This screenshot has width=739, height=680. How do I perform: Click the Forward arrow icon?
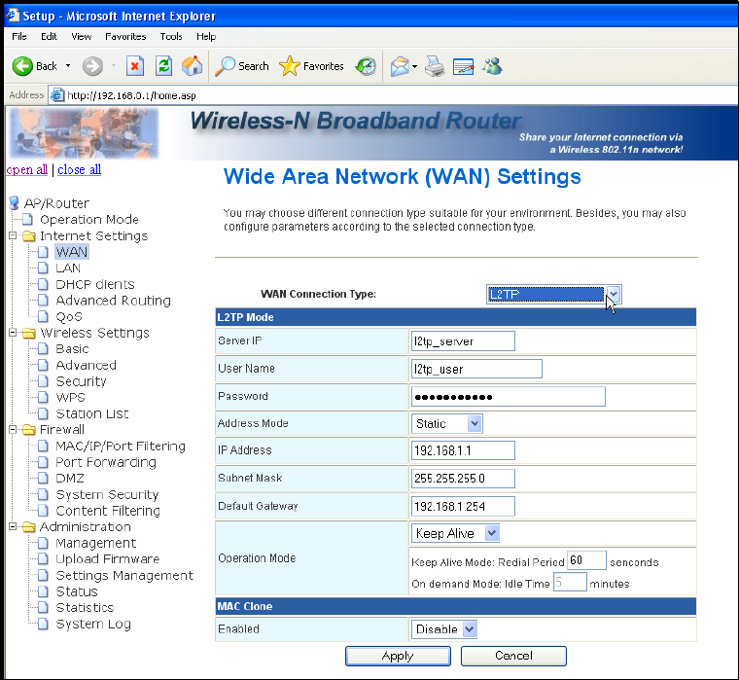pos(92,66)
